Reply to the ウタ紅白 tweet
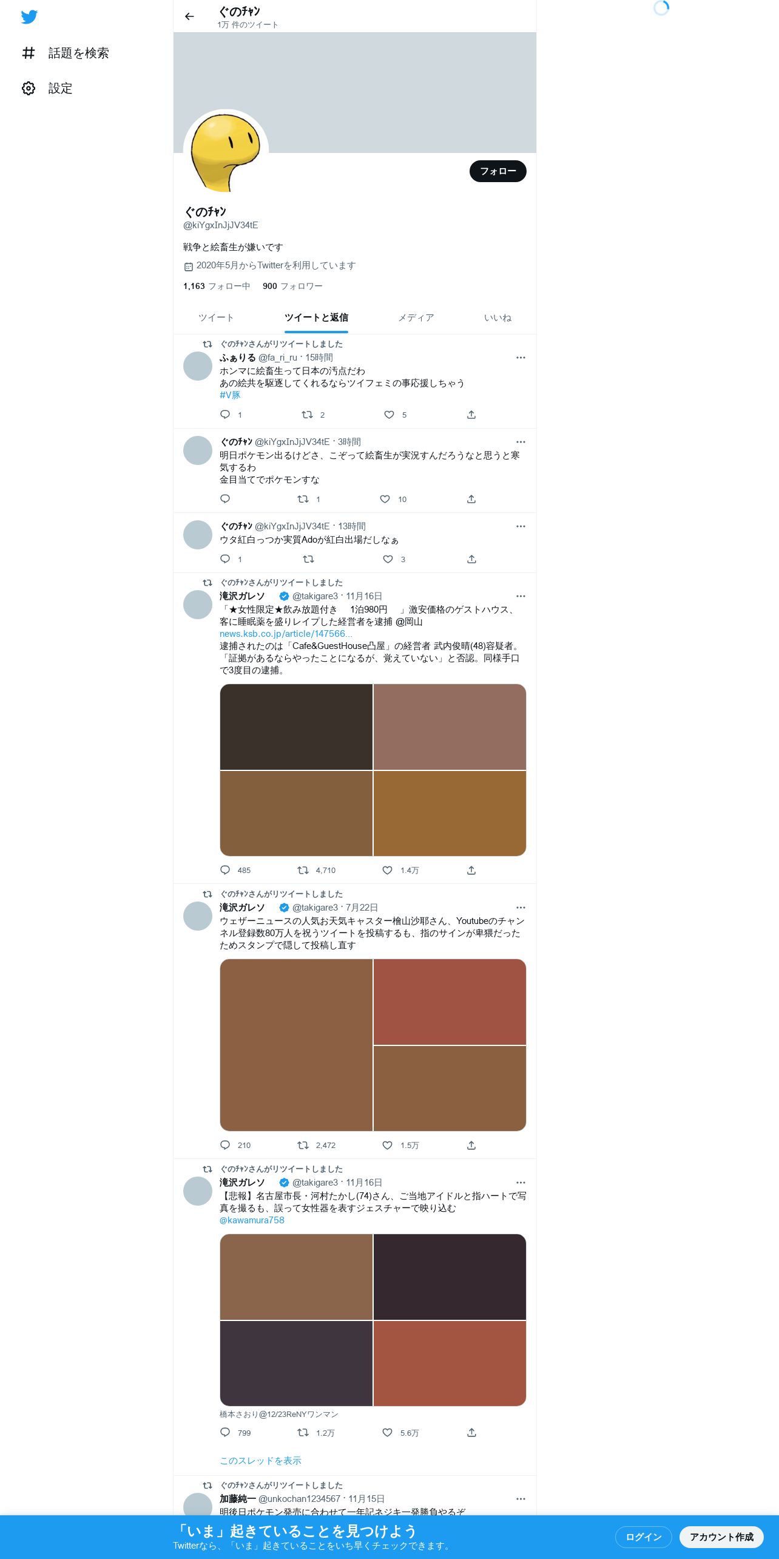 tap(225, 559)
